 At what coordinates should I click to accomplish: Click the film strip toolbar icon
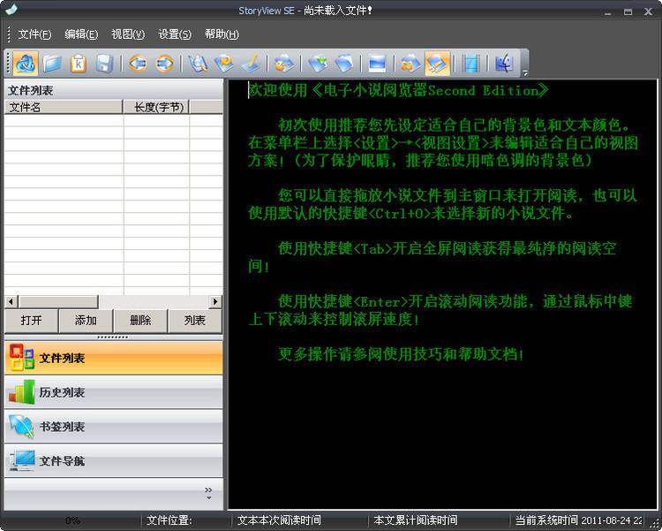[470, 64]
